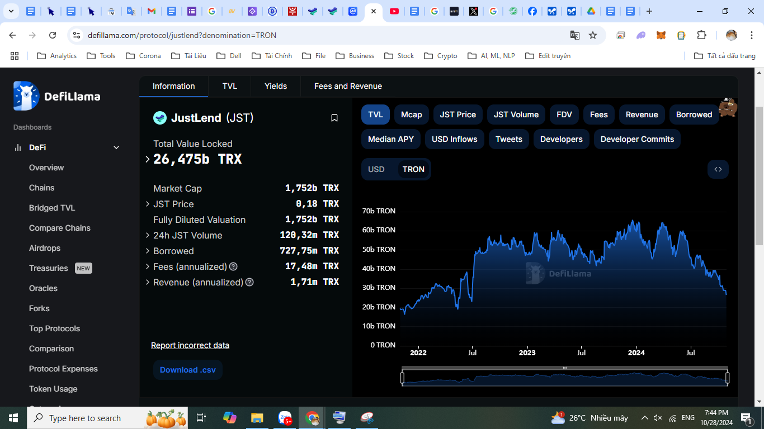Open the tab search dropdown arrow
This screenshot has height=429, width=764.
tap(11, 11)
